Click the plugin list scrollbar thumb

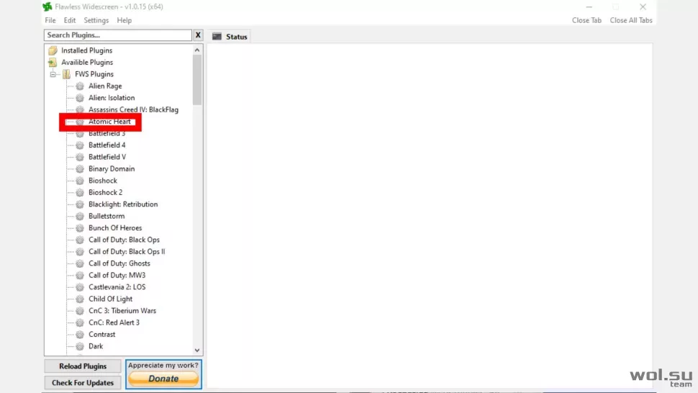tap(197, 80)
